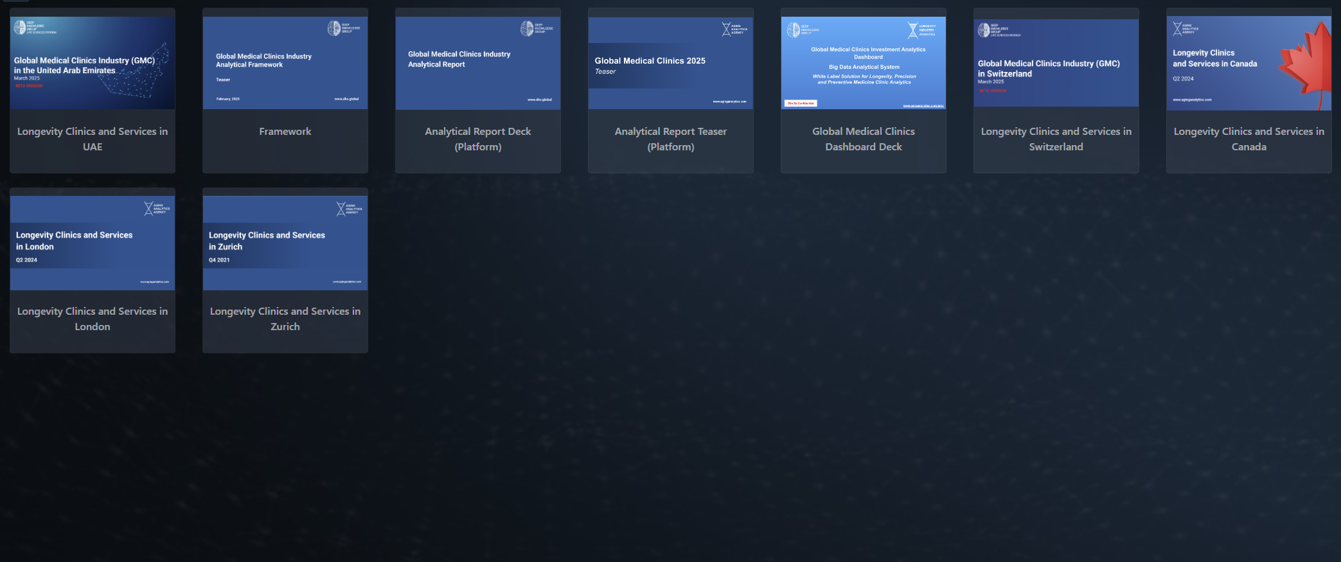
Task: Click the hourglass logo on Zurich report cover
Action: [341, 209]
